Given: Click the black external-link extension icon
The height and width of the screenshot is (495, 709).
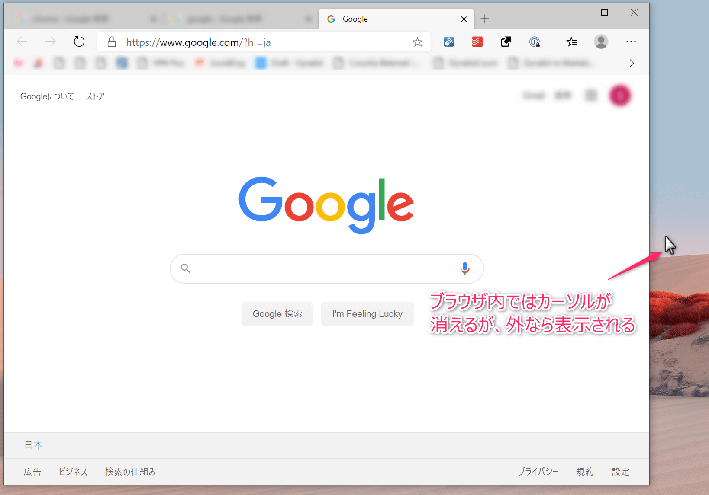Looking at the screenshot, I should [x=506, y=42].
